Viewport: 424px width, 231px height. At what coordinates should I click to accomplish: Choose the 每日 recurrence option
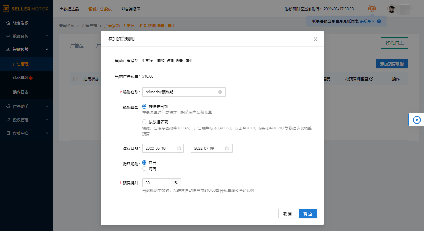click(x=144, y=162)
